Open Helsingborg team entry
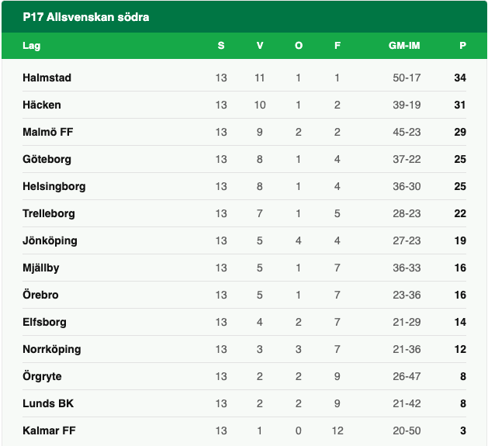This screenshot has width=488, height=446. tap(54, 186)
